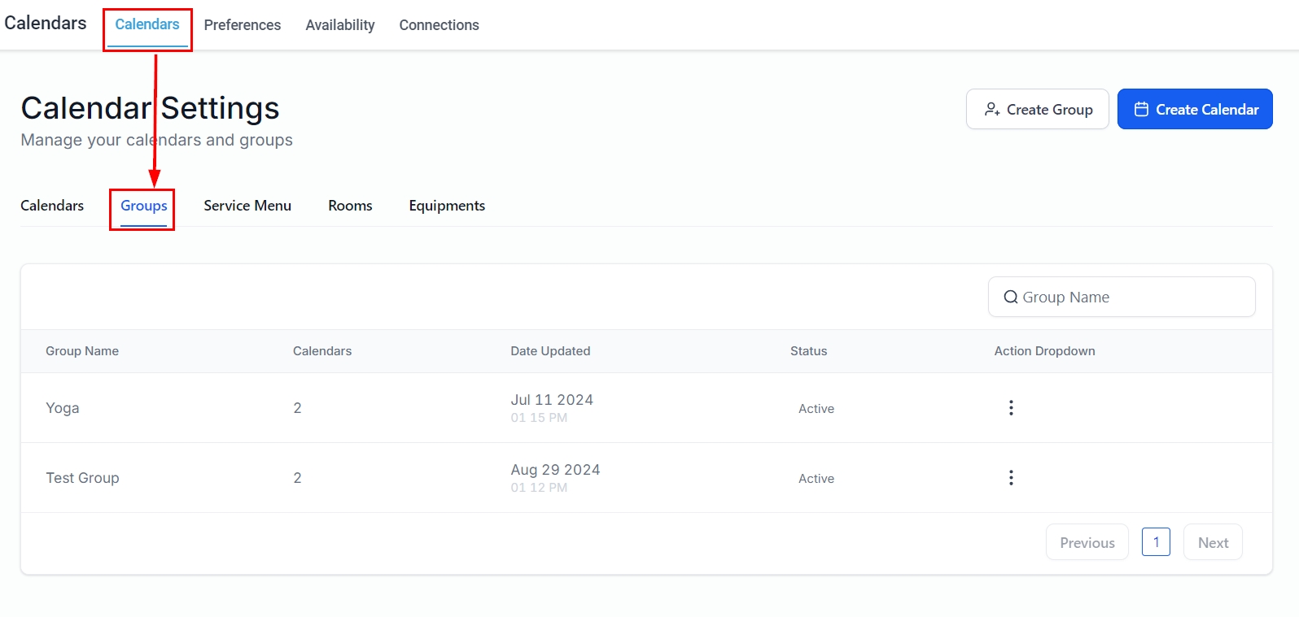Open the Service Menu tab
1299x617 pixels.
pos(247,206)
